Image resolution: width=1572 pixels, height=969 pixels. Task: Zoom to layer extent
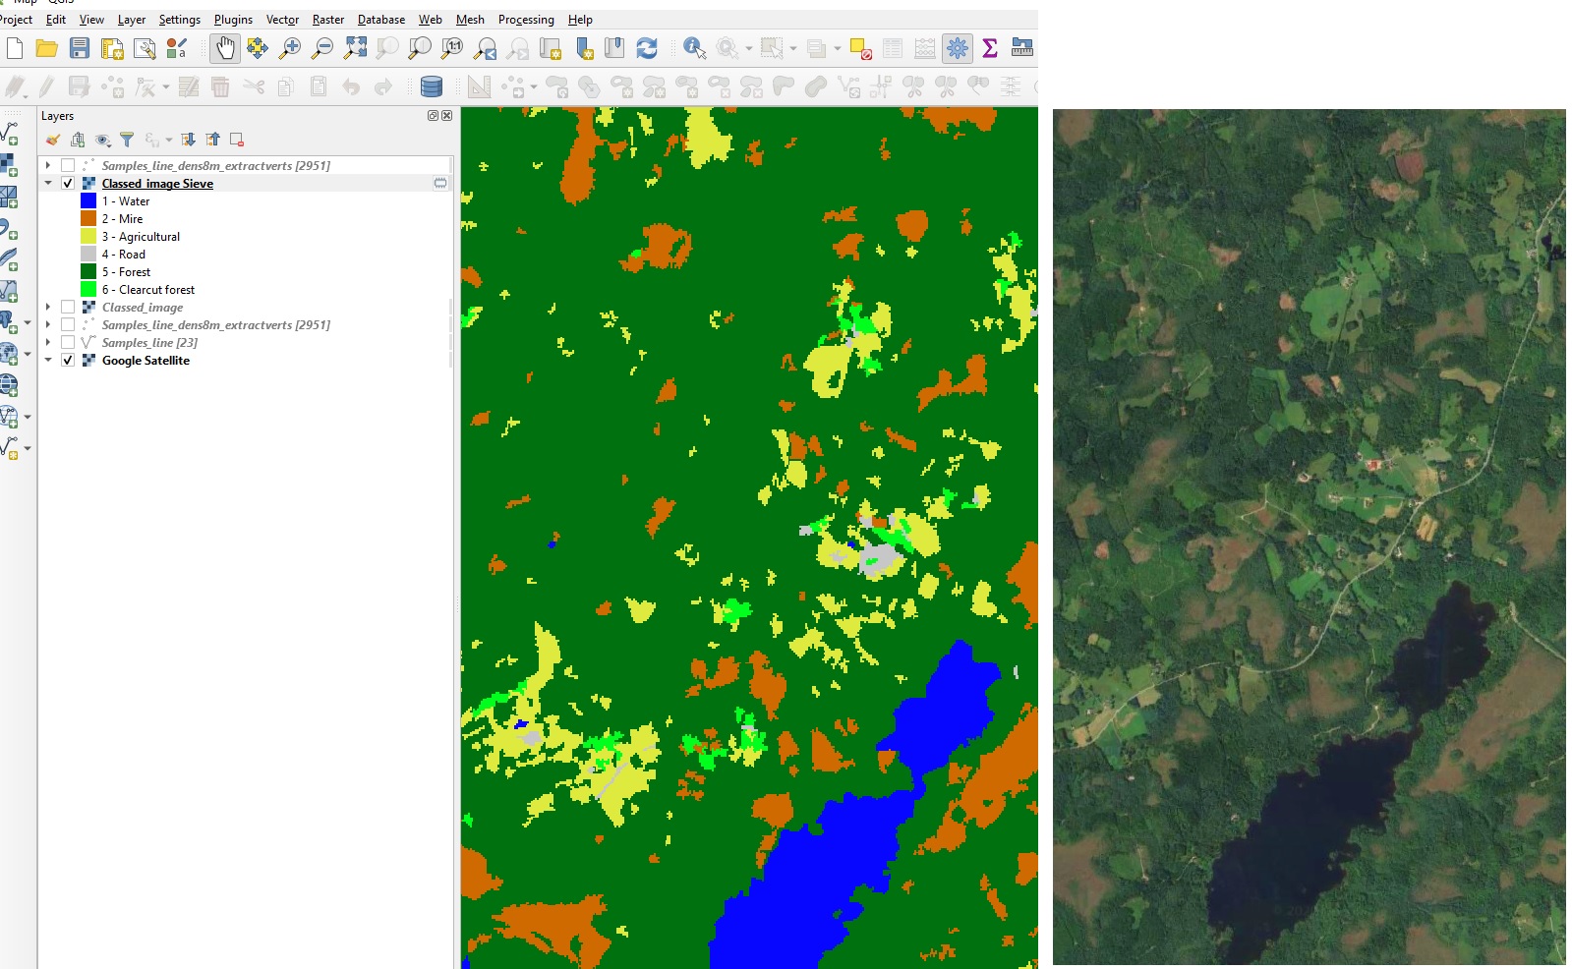tap(420, 48)
